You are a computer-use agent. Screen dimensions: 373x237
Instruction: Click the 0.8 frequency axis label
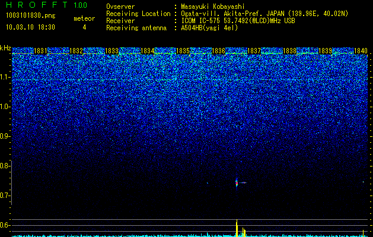pyautogui.click(x=5, y=166)
